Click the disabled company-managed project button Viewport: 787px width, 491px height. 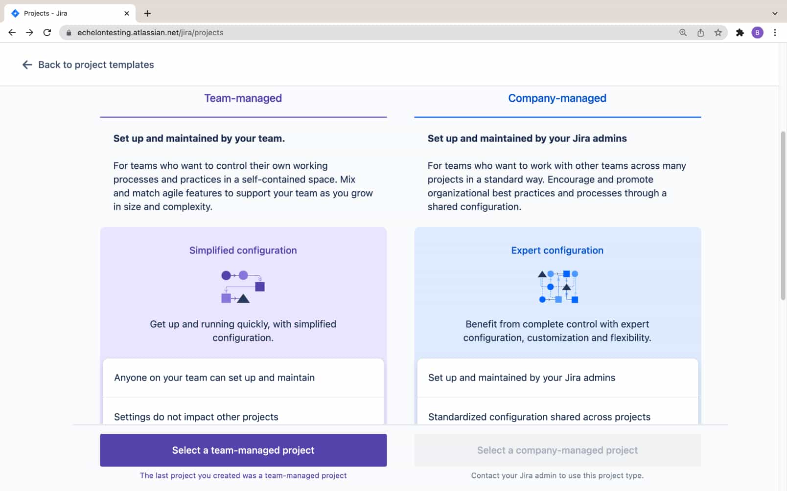click(557, 450)
